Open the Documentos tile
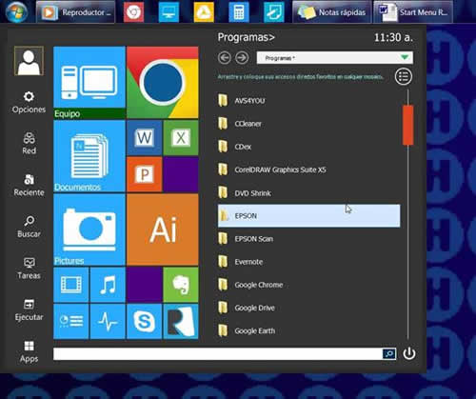 89,156
